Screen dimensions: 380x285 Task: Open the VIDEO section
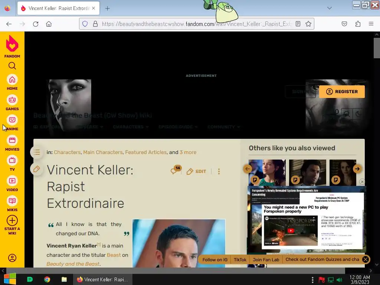(x=12, y=184)
